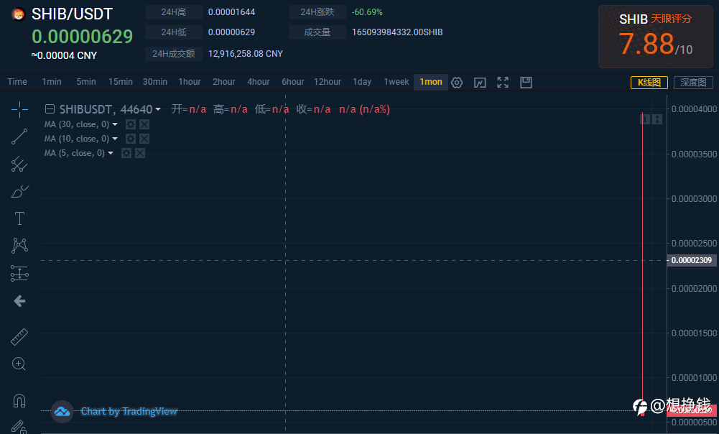Select the 12hour interval
Viewport: 719px width, 434px height.
(x=328, y=82)
